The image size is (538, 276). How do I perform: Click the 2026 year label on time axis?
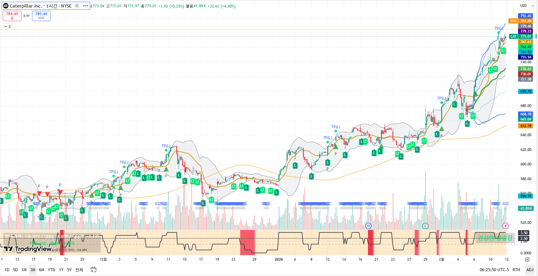(x=279, y=259)
